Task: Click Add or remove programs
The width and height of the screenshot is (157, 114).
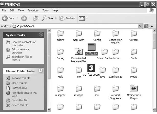Action: 18,51
